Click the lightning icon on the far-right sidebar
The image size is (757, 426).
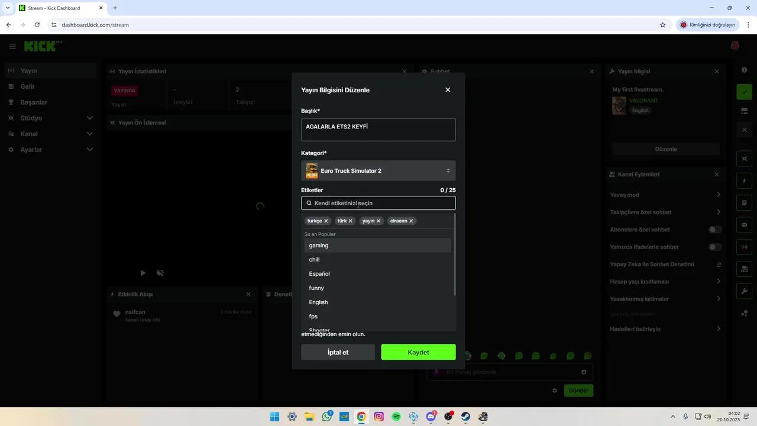pyautogui.click(x=744, y=179)
